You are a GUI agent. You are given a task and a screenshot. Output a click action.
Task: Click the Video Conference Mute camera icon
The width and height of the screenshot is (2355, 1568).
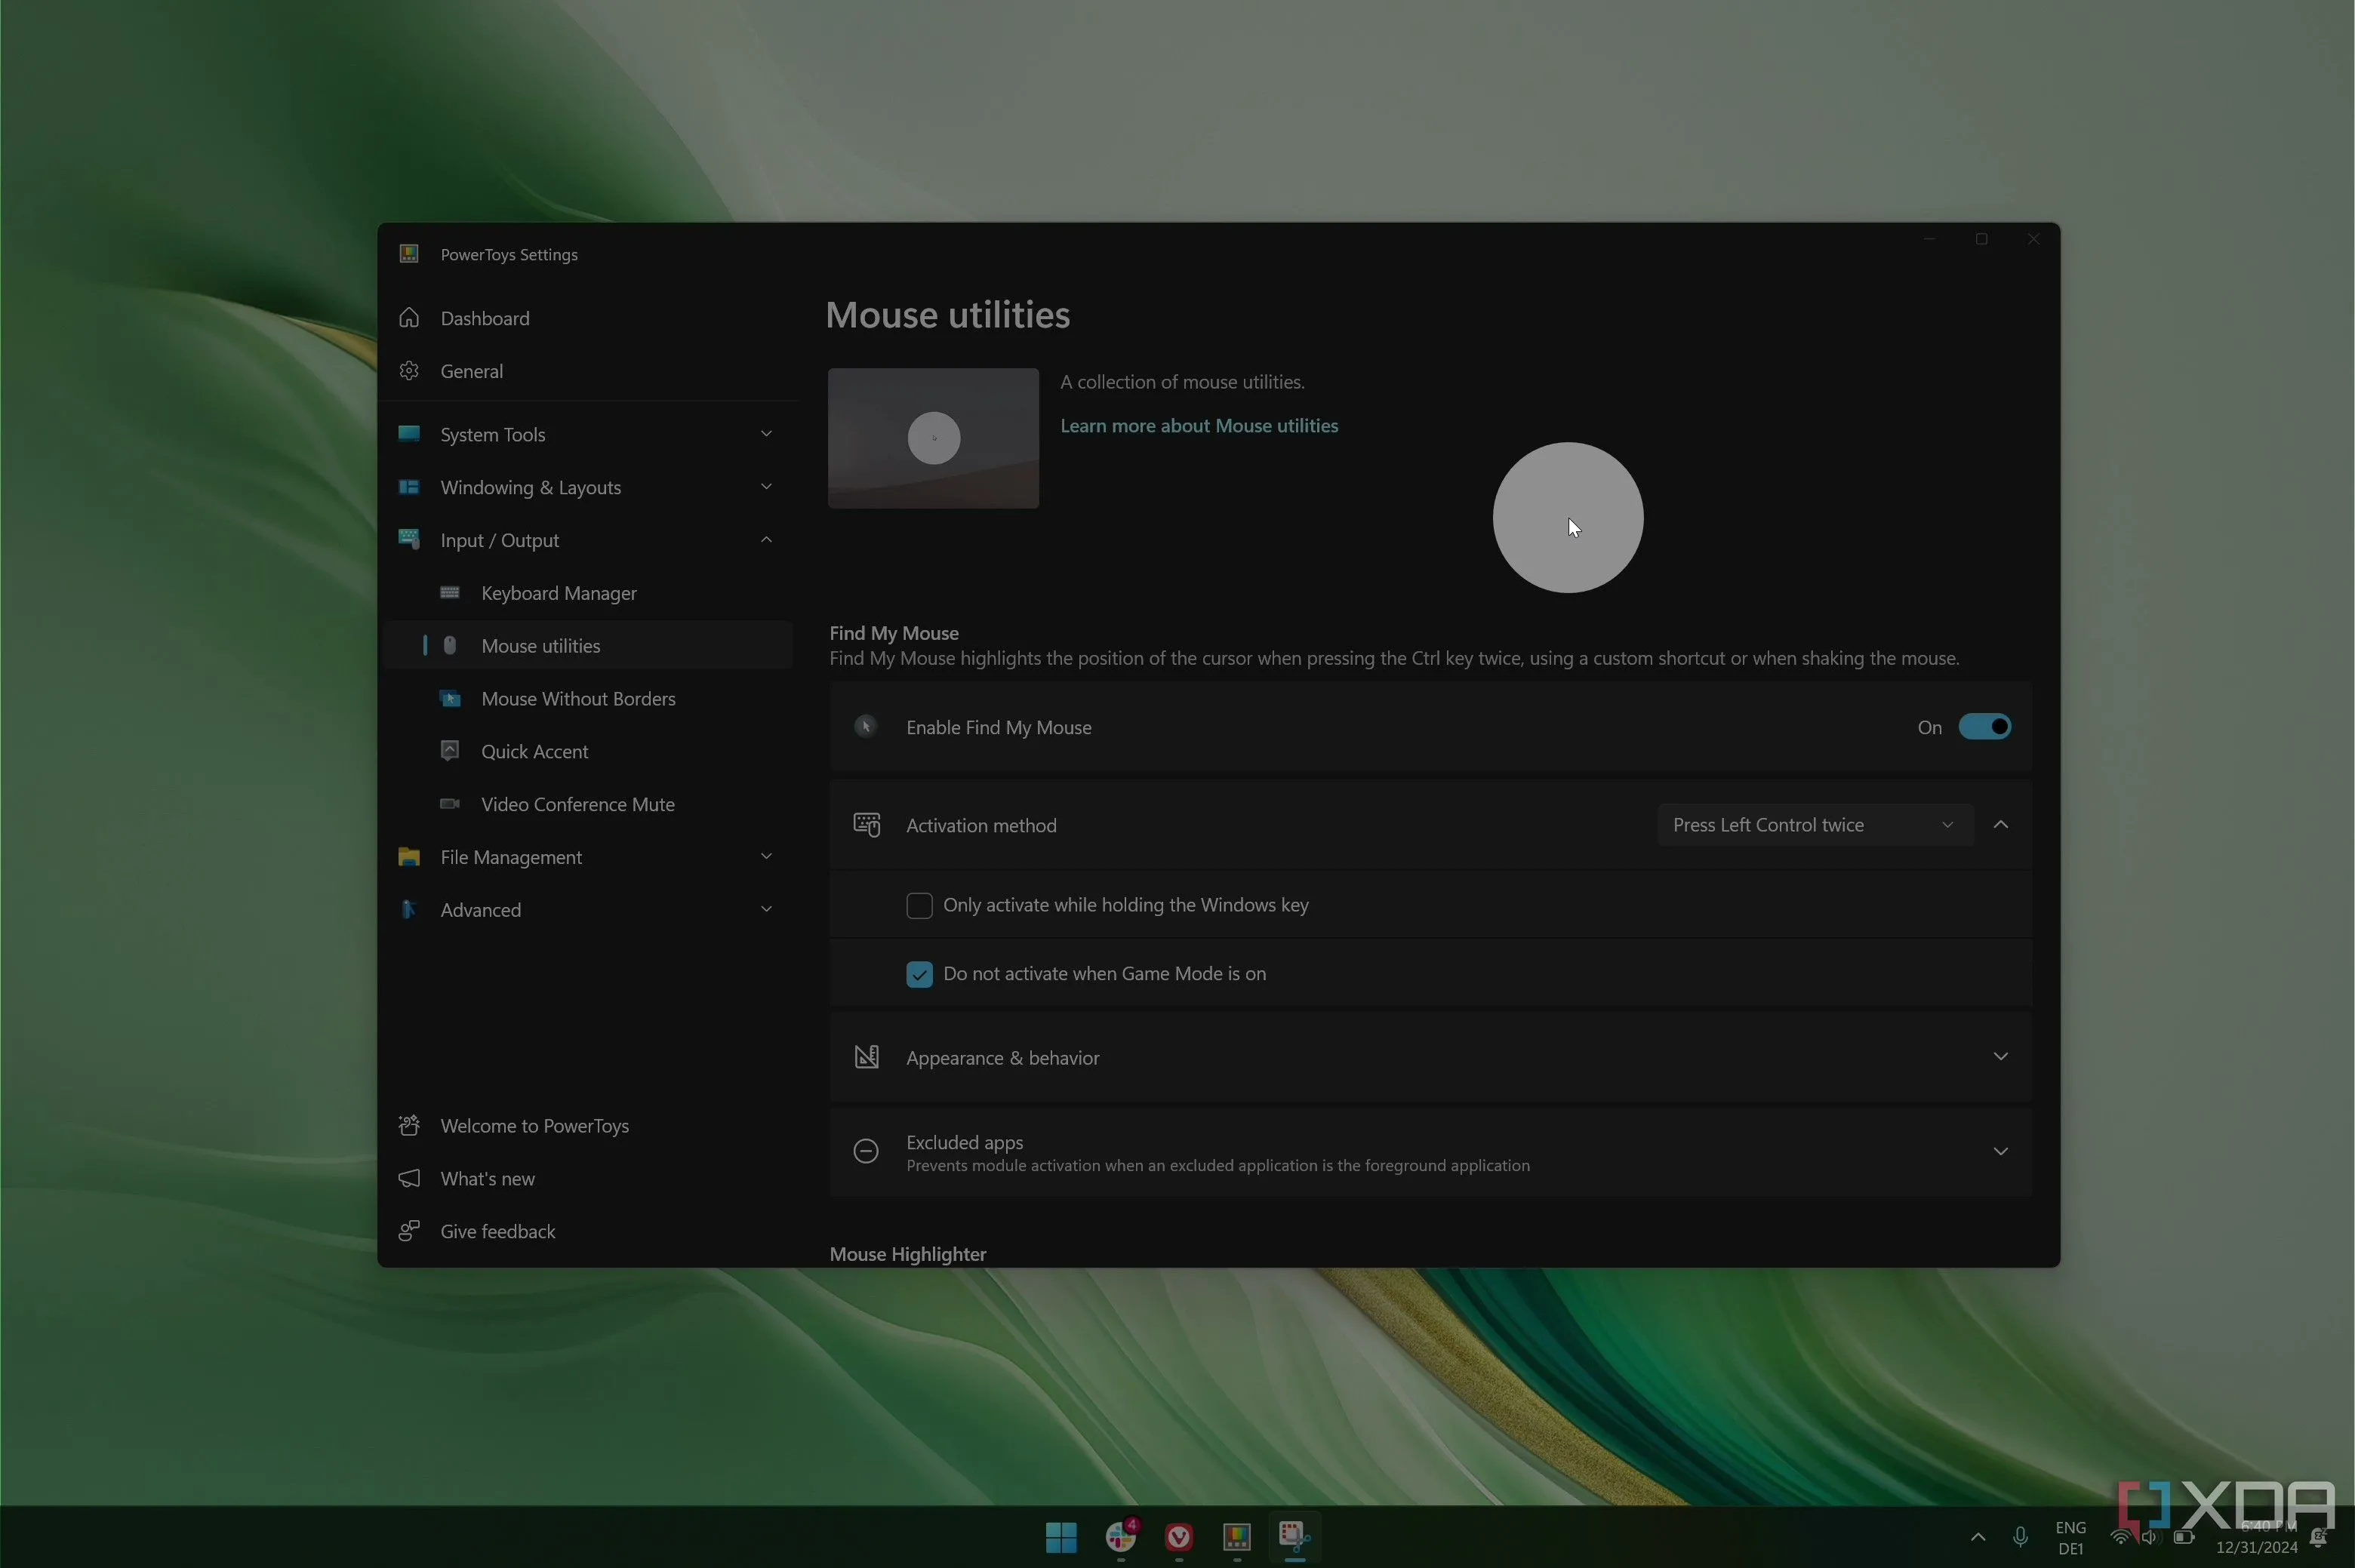point(450,804)
